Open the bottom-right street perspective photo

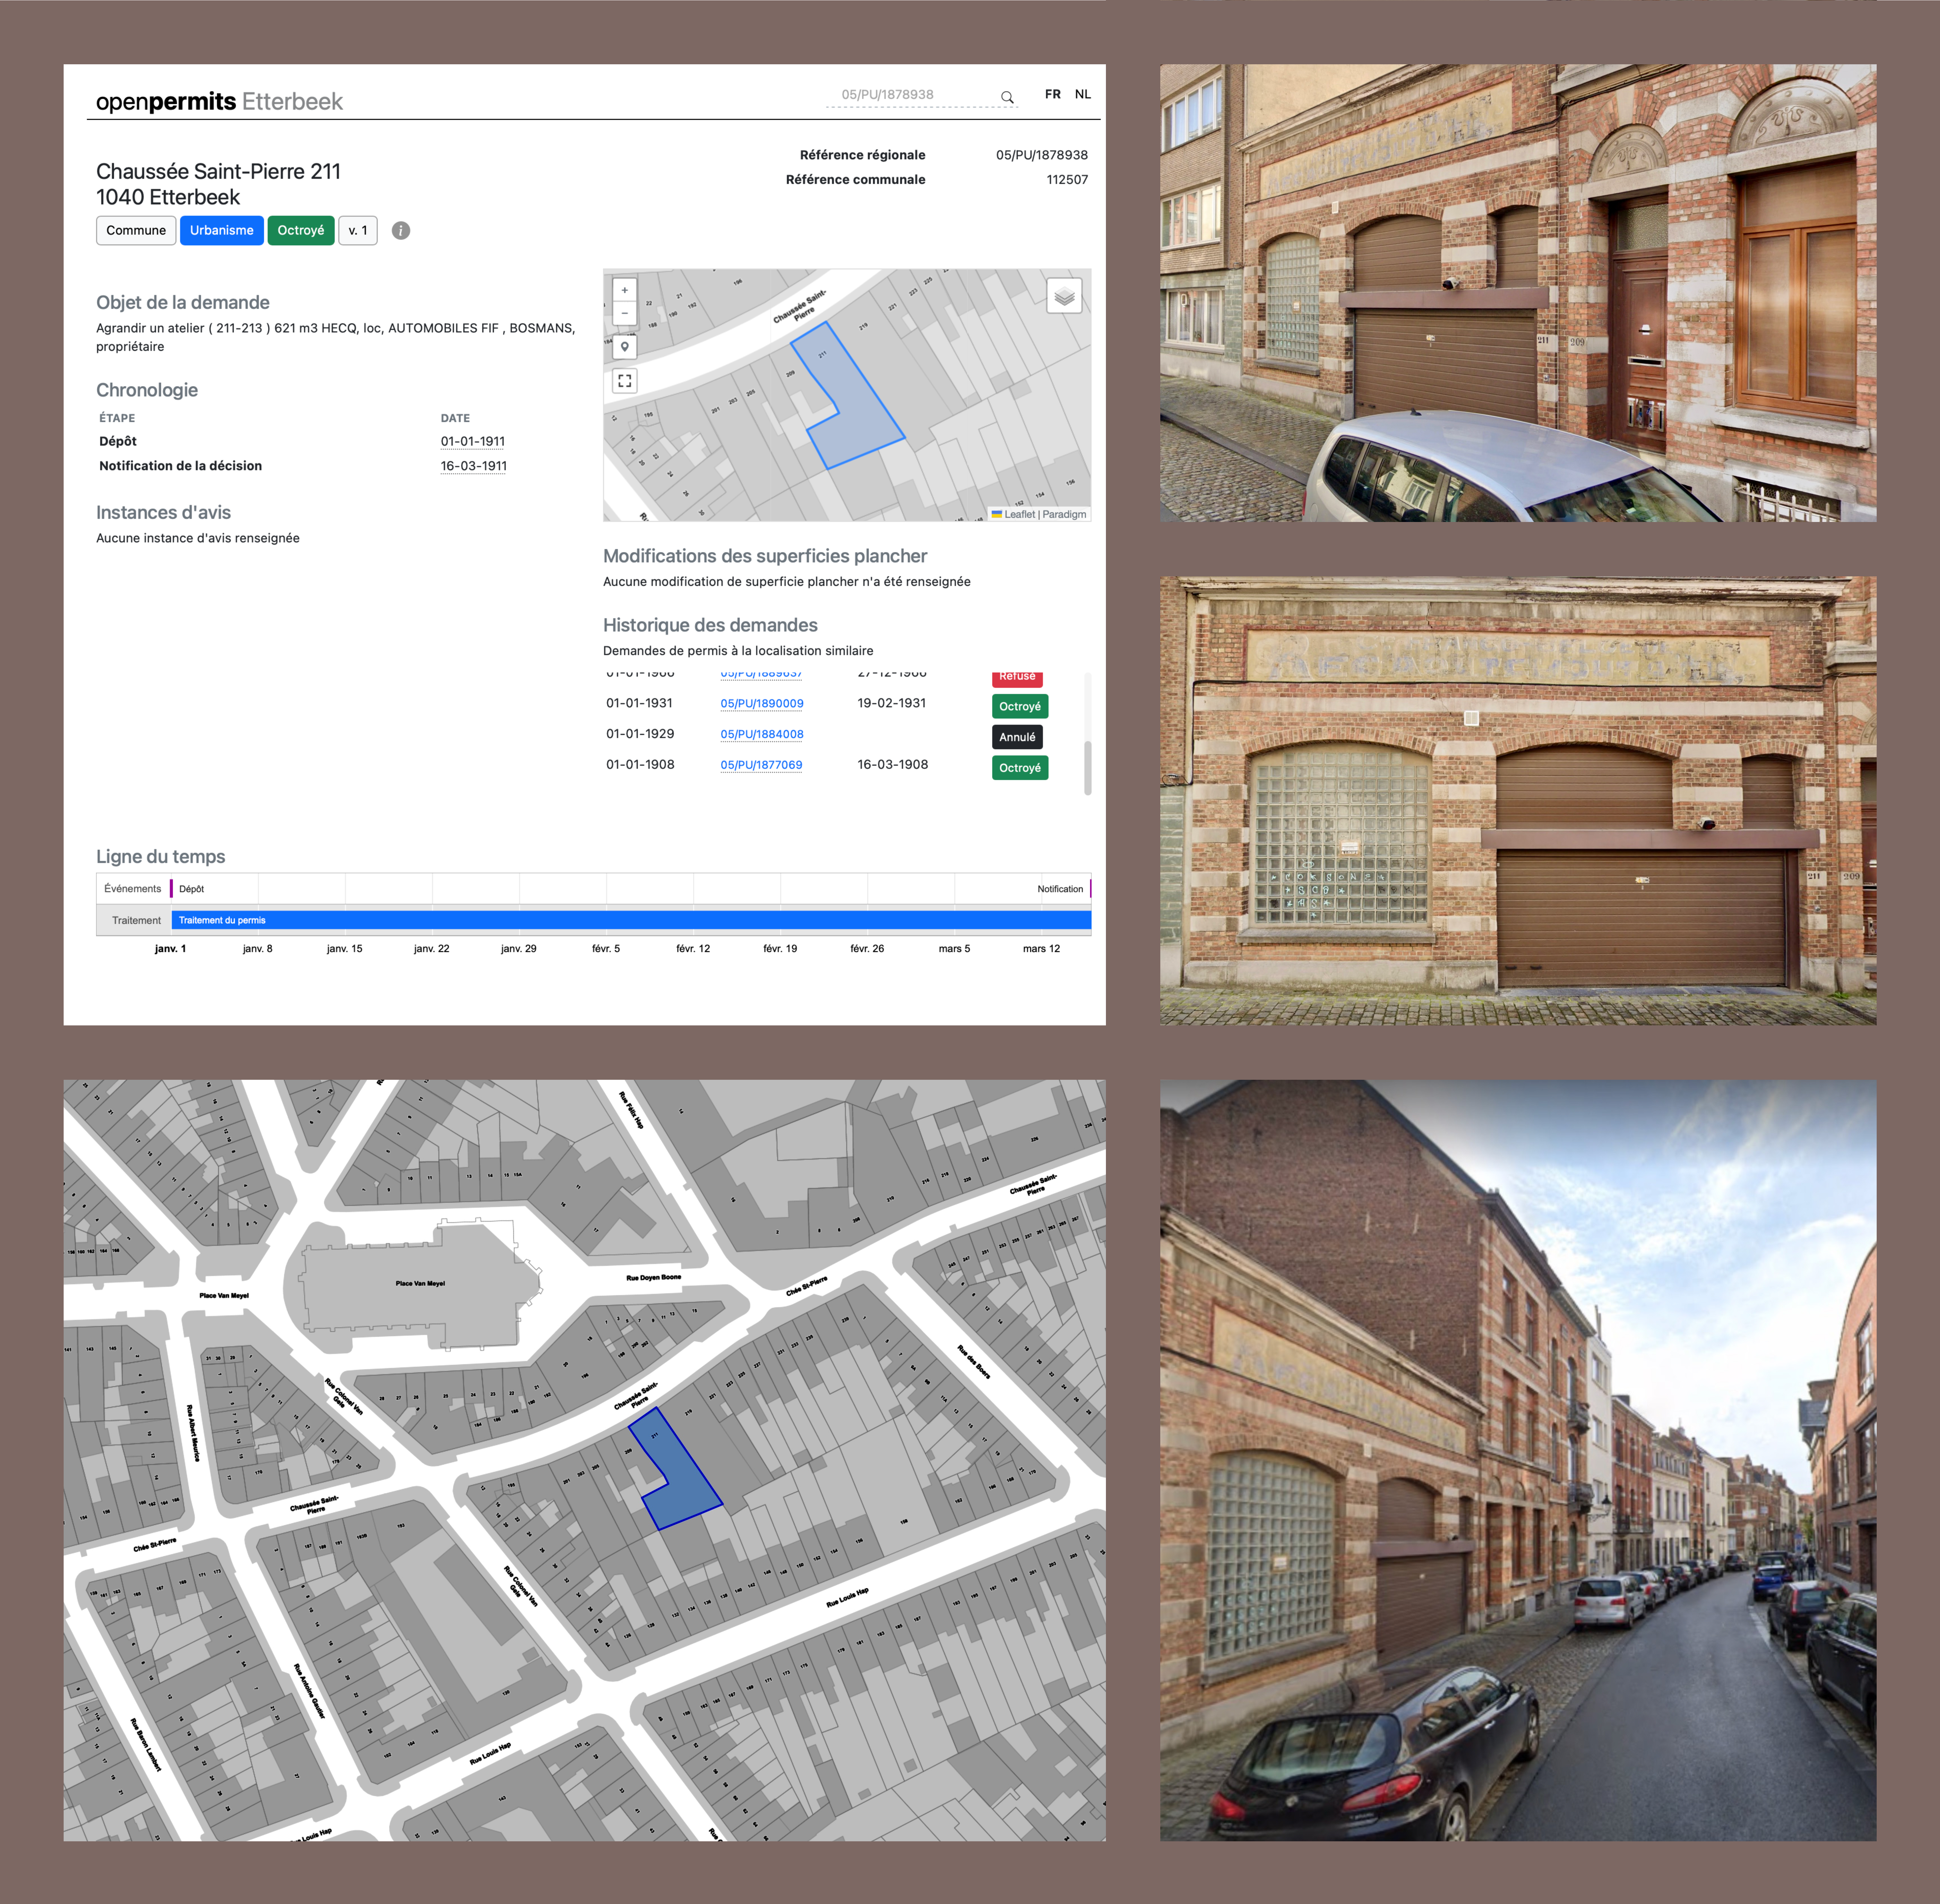[1518, 1460]
